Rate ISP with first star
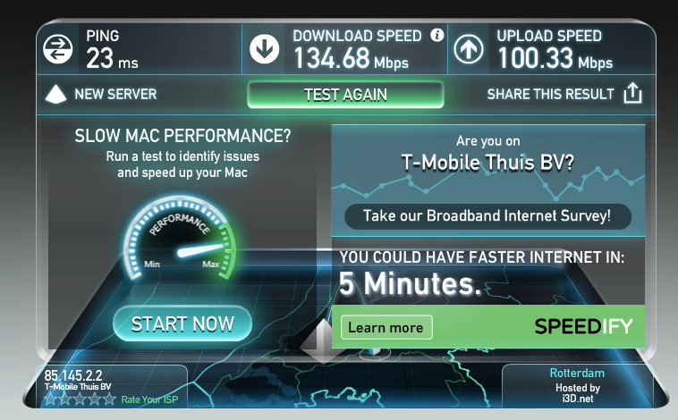The height and width of the screenshot is (420, 678). point(51,399)
